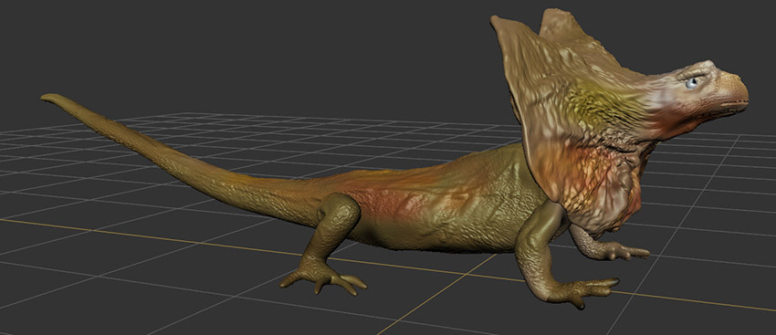Select the far front foot
The width and height of the screenshot is (776, 335).
(624, 251)
